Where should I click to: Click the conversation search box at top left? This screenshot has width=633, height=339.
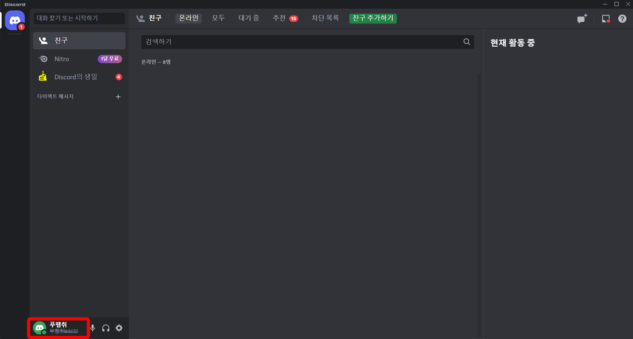[79, 18]
